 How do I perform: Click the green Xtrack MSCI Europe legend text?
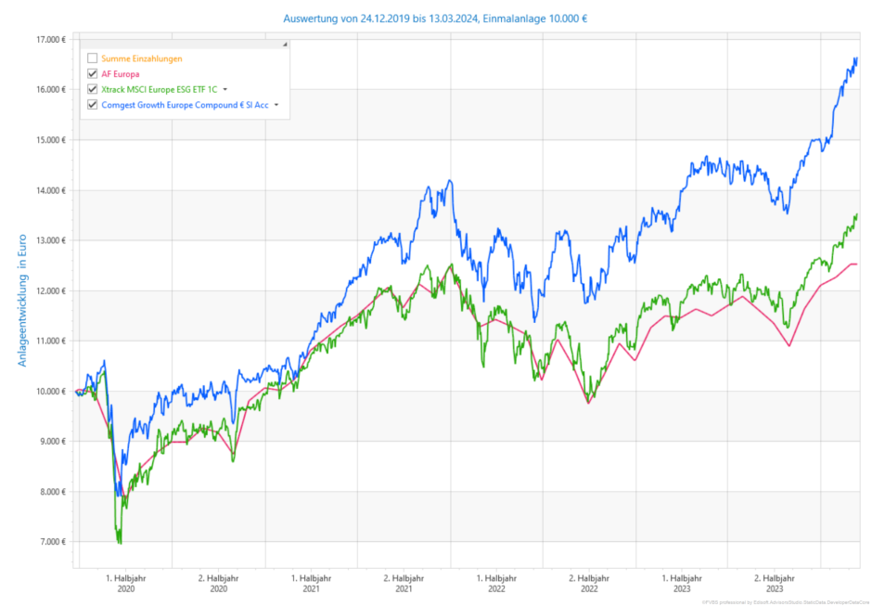159,90
